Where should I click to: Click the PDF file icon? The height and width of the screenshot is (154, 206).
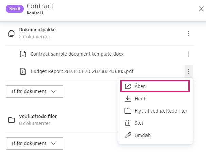(x=23, y=71)
